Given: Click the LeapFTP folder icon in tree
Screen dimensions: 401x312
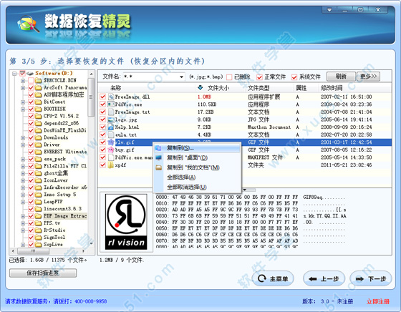Looking at the screenshot, I should [38, 202].
